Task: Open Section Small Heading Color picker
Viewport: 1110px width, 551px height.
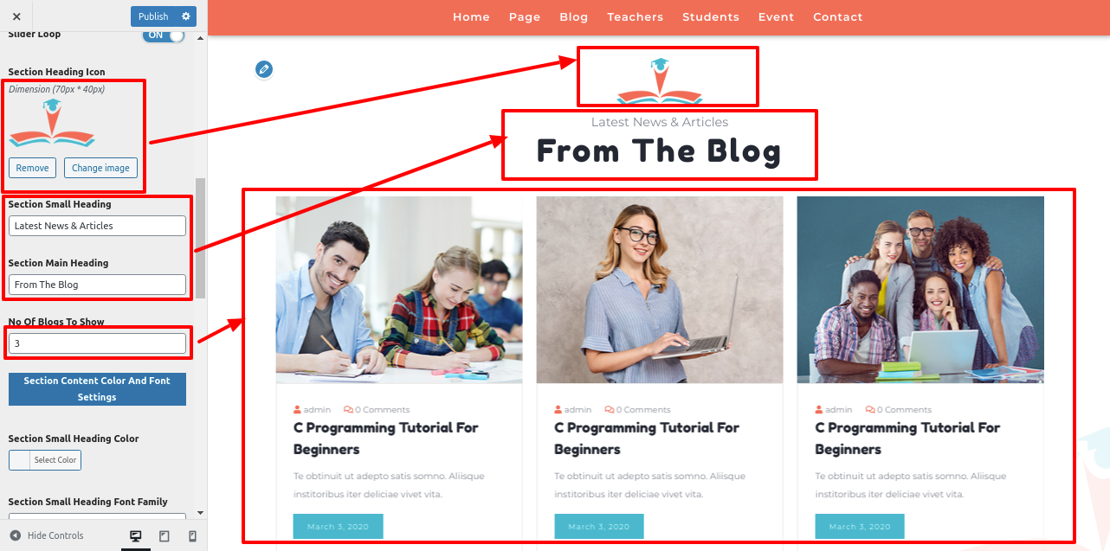Action: [45, 460]
